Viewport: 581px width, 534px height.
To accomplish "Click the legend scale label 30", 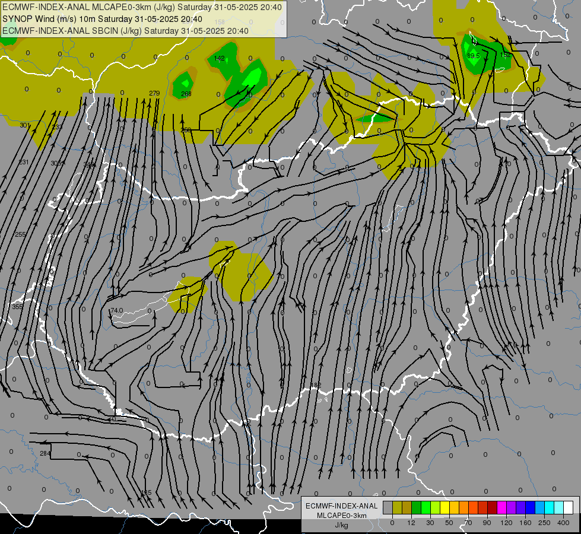I will (430, 523).
